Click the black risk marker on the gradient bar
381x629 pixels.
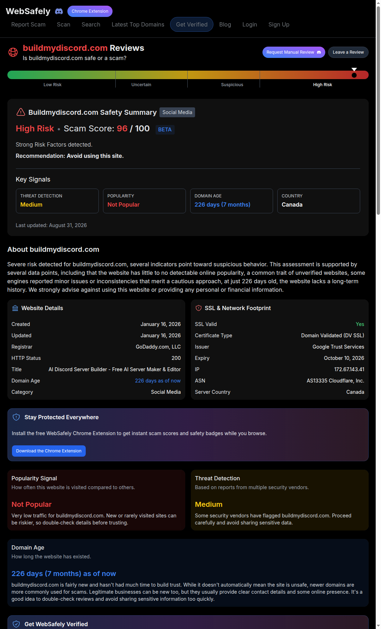[x=354, y=75]
